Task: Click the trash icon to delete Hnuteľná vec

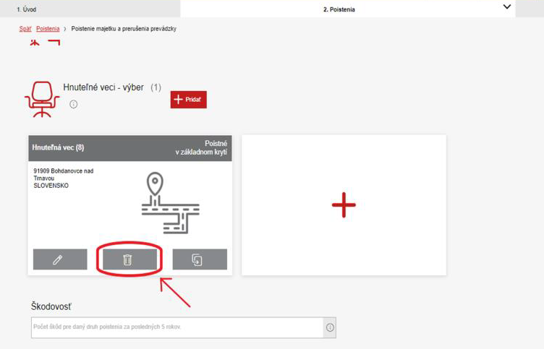Action: click(127, 259)
